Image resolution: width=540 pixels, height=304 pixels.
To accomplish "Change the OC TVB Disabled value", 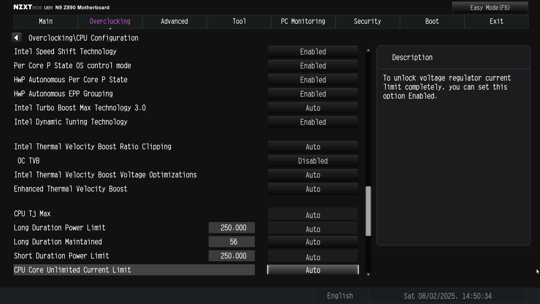I will (313, 161).
